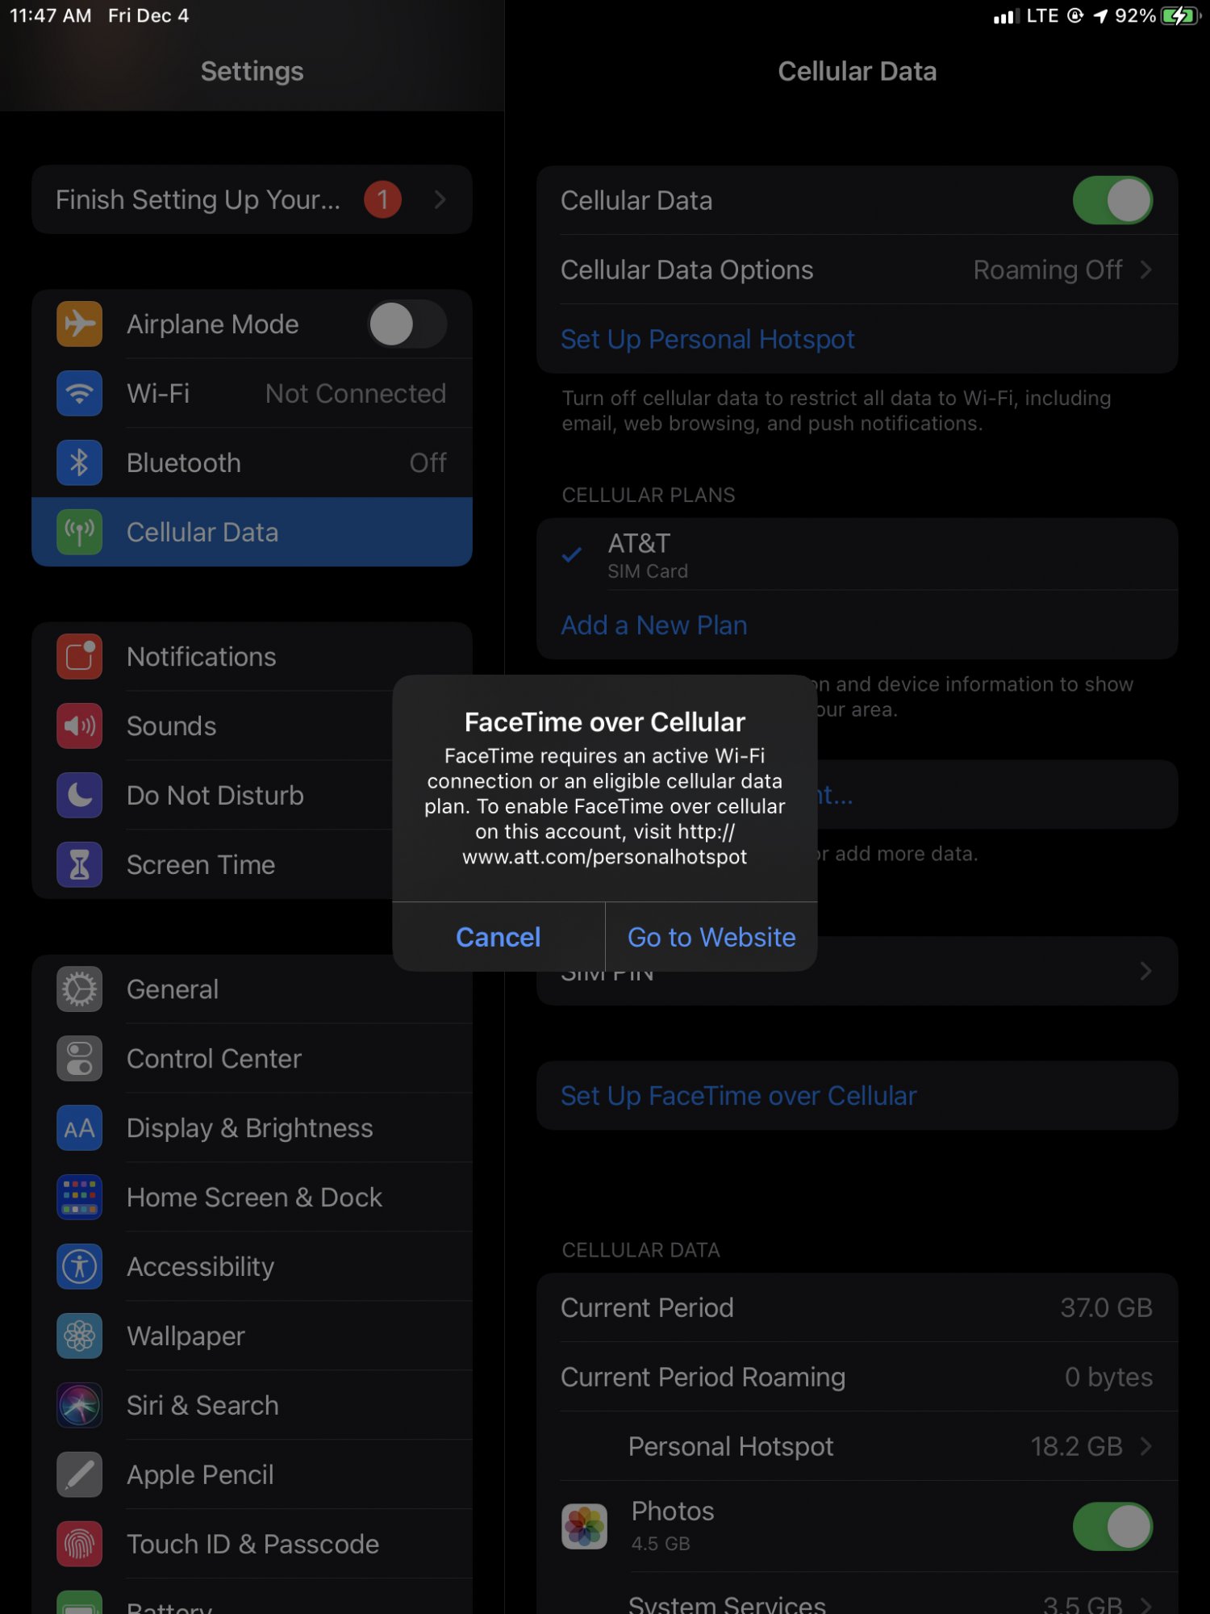
Task: Tap Current Period Roaming row
Action: [x=857, y=1377]
